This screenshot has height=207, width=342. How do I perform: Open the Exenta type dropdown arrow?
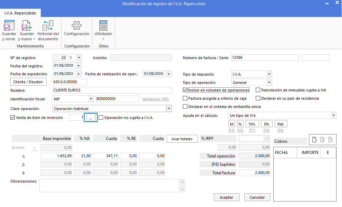[x=34, y=148]
